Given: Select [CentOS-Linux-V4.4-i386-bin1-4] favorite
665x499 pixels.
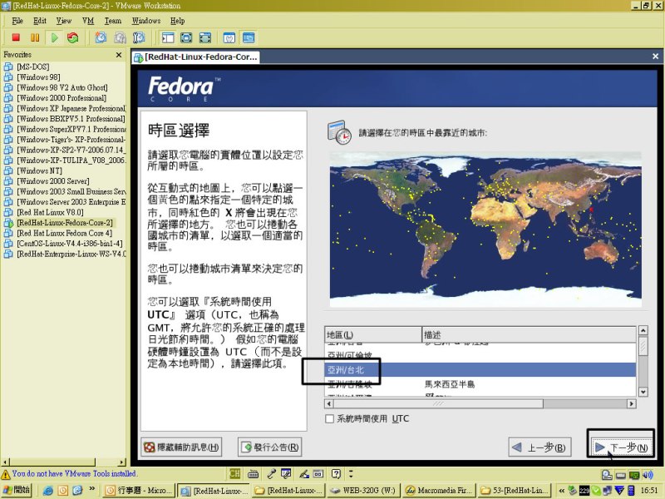Looking at the screenshot, I should (x=70, y=244).
